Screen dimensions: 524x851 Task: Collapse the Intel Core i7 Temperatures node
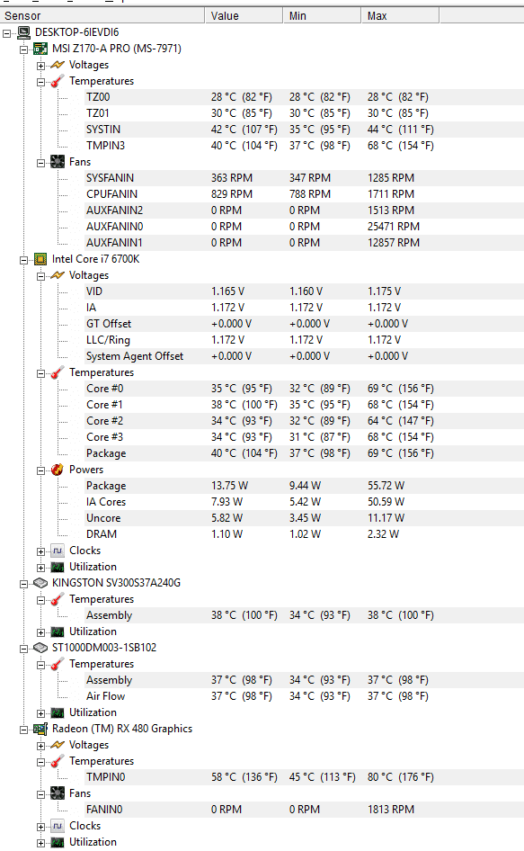40,373
